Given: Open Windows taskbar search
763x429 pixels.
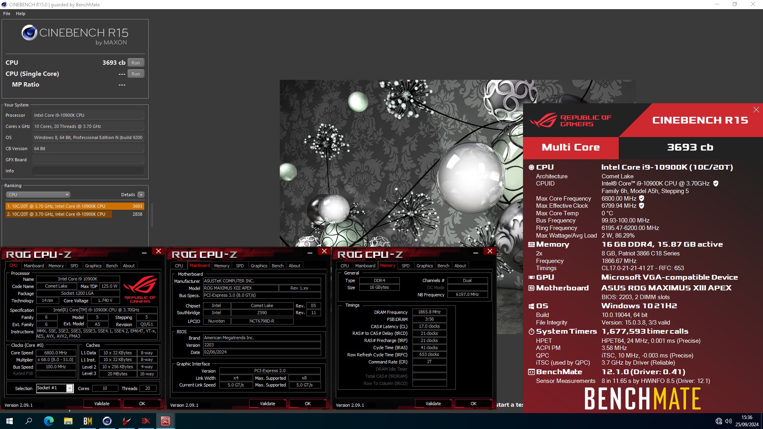Looking at the screenshot, I should click(29, 421).
